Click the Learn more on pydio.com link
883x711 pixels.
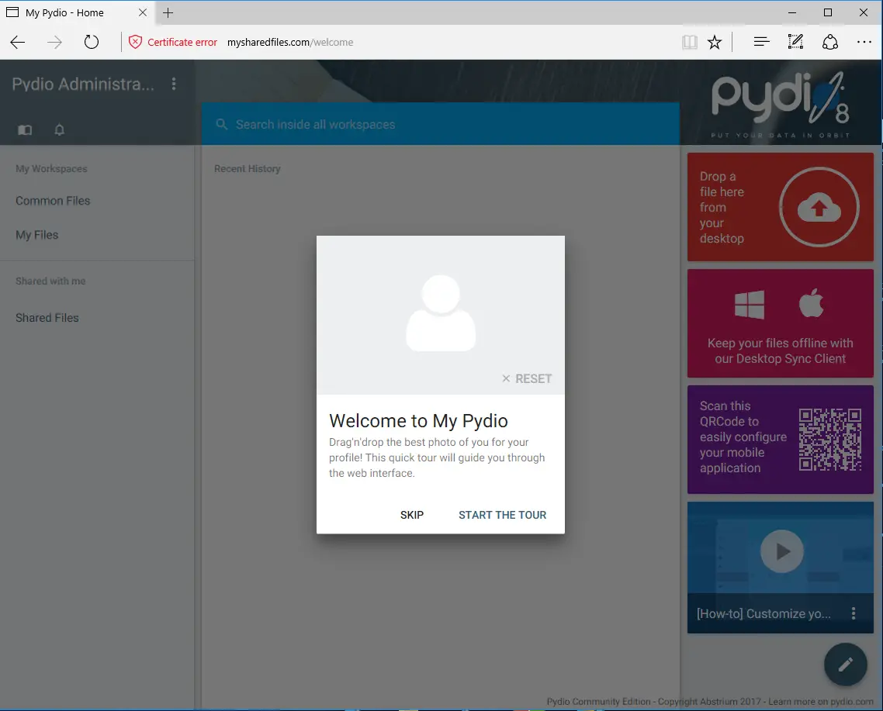tap(821, 702)
